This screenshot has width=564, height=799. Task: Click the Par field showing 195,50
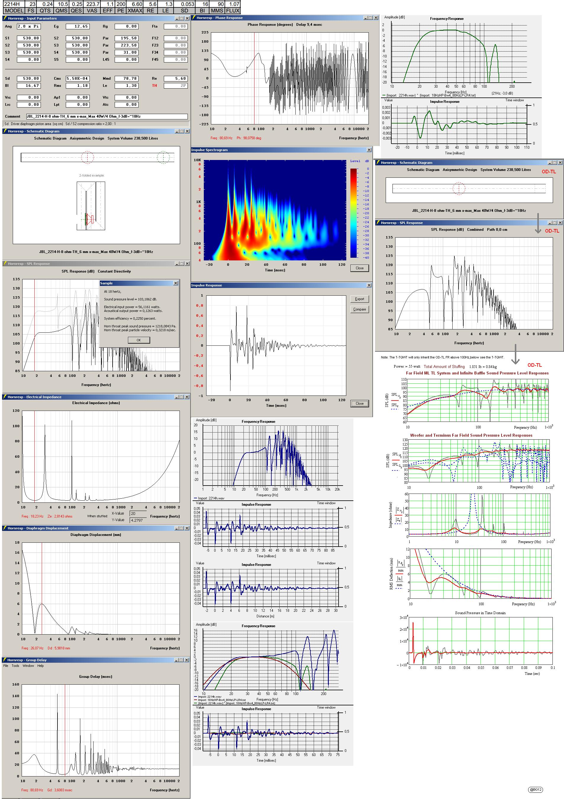127,38
